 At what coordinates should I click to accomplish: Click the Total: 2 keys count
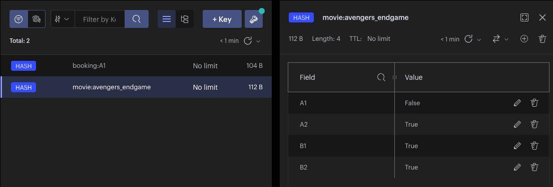[20, 41]
